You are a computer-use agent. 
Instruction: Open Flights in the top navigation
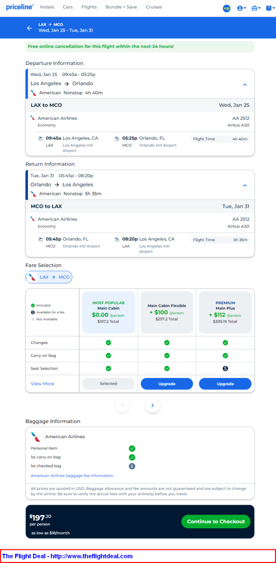89,7
